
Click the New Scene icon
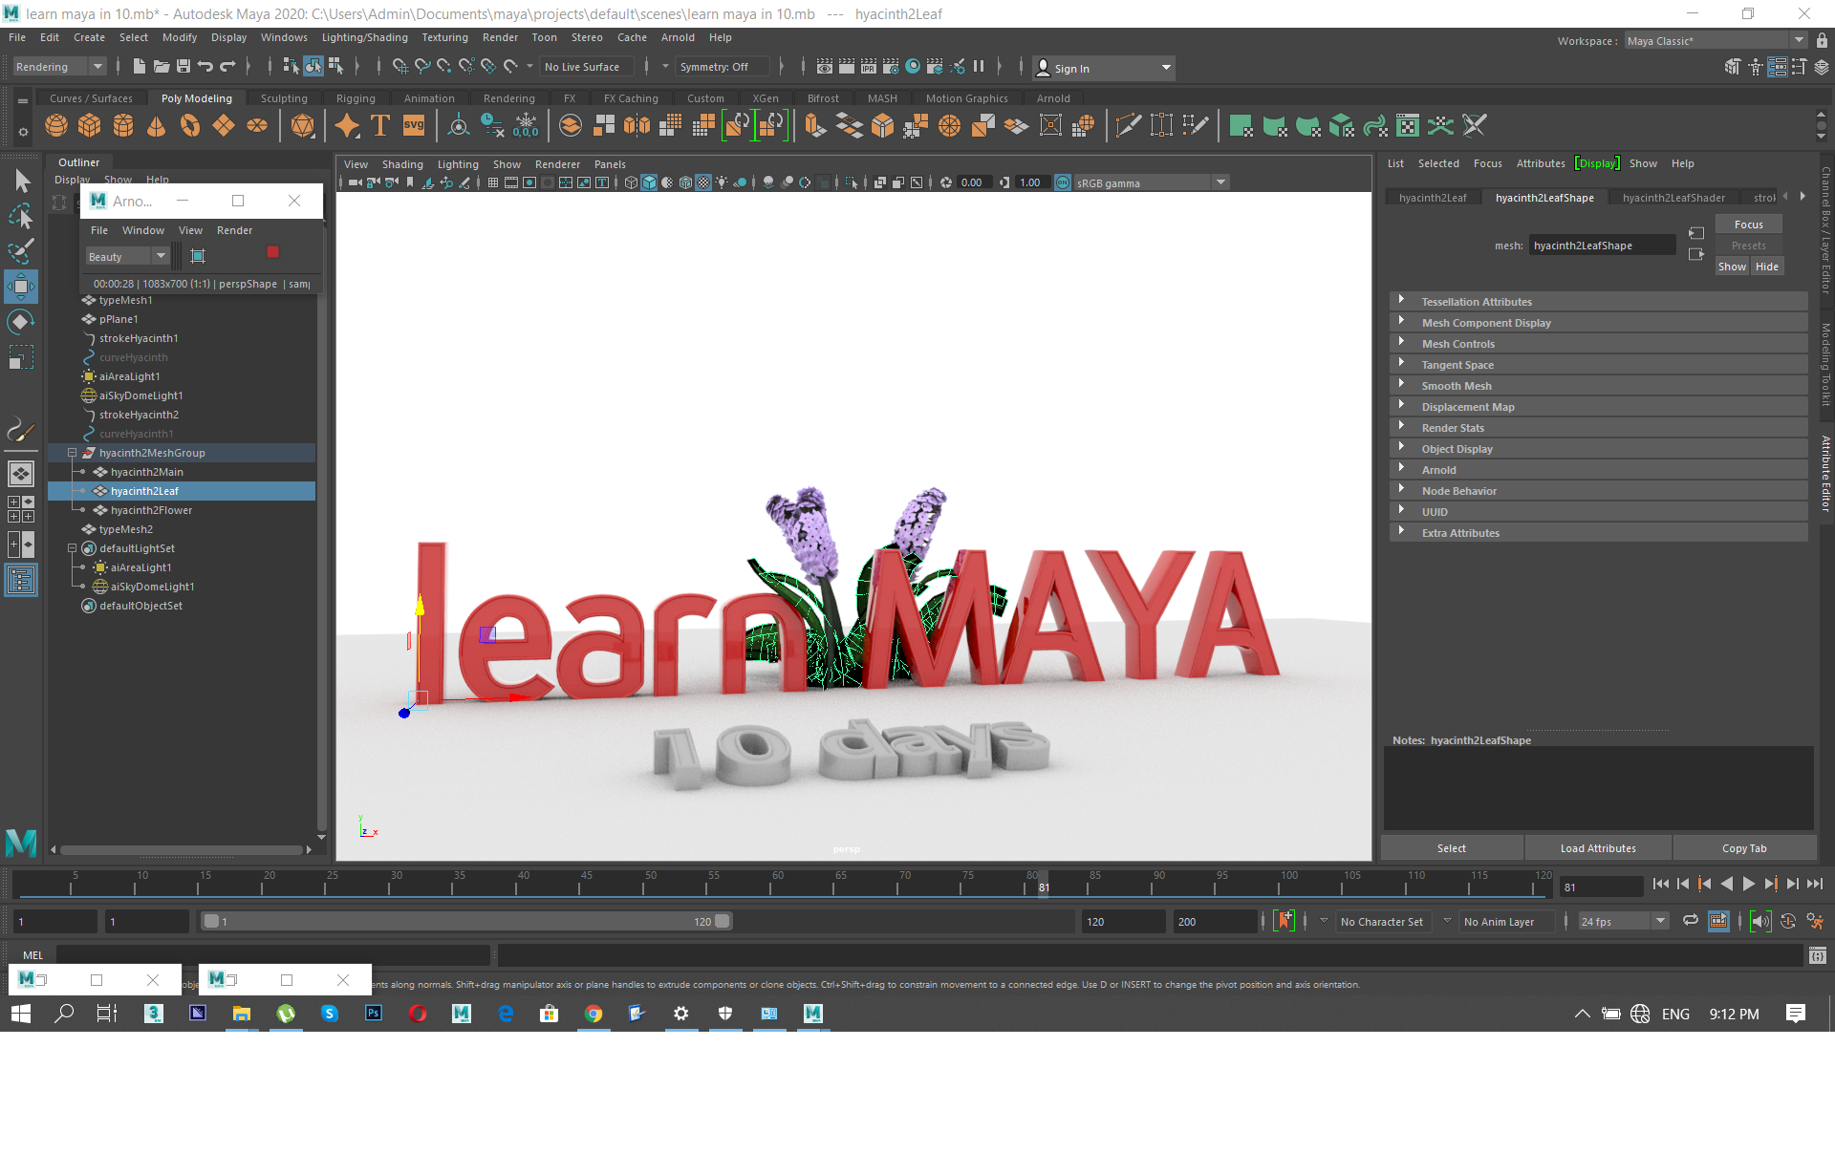click(140, 67)
